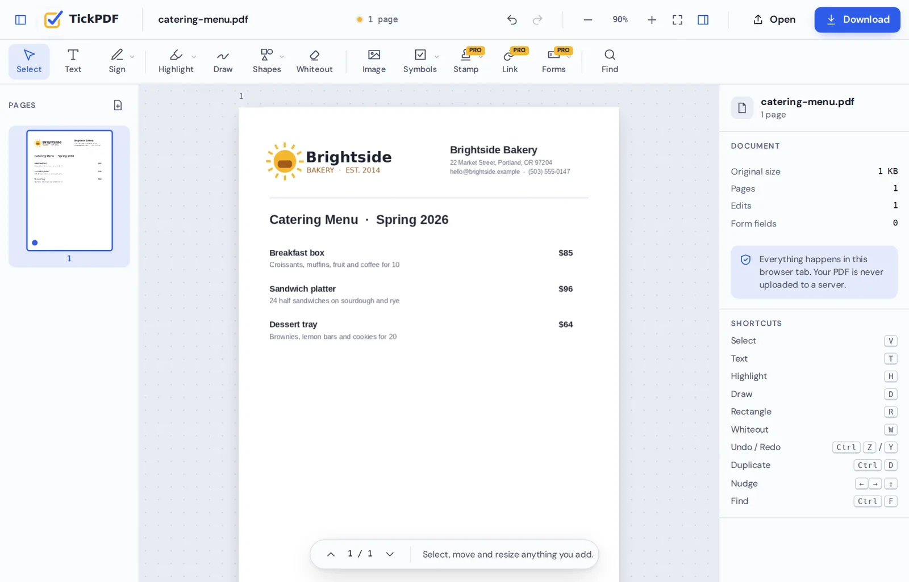The image size is (909, 582).
Task: Click the Whiteout shortcut row
Action: pyautogui.click(x=814, y=430)
